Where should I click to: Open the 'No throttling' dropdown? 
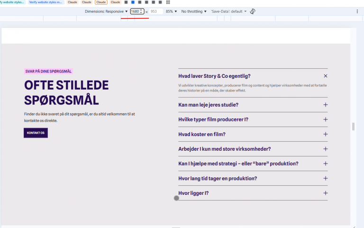(194, 11)
